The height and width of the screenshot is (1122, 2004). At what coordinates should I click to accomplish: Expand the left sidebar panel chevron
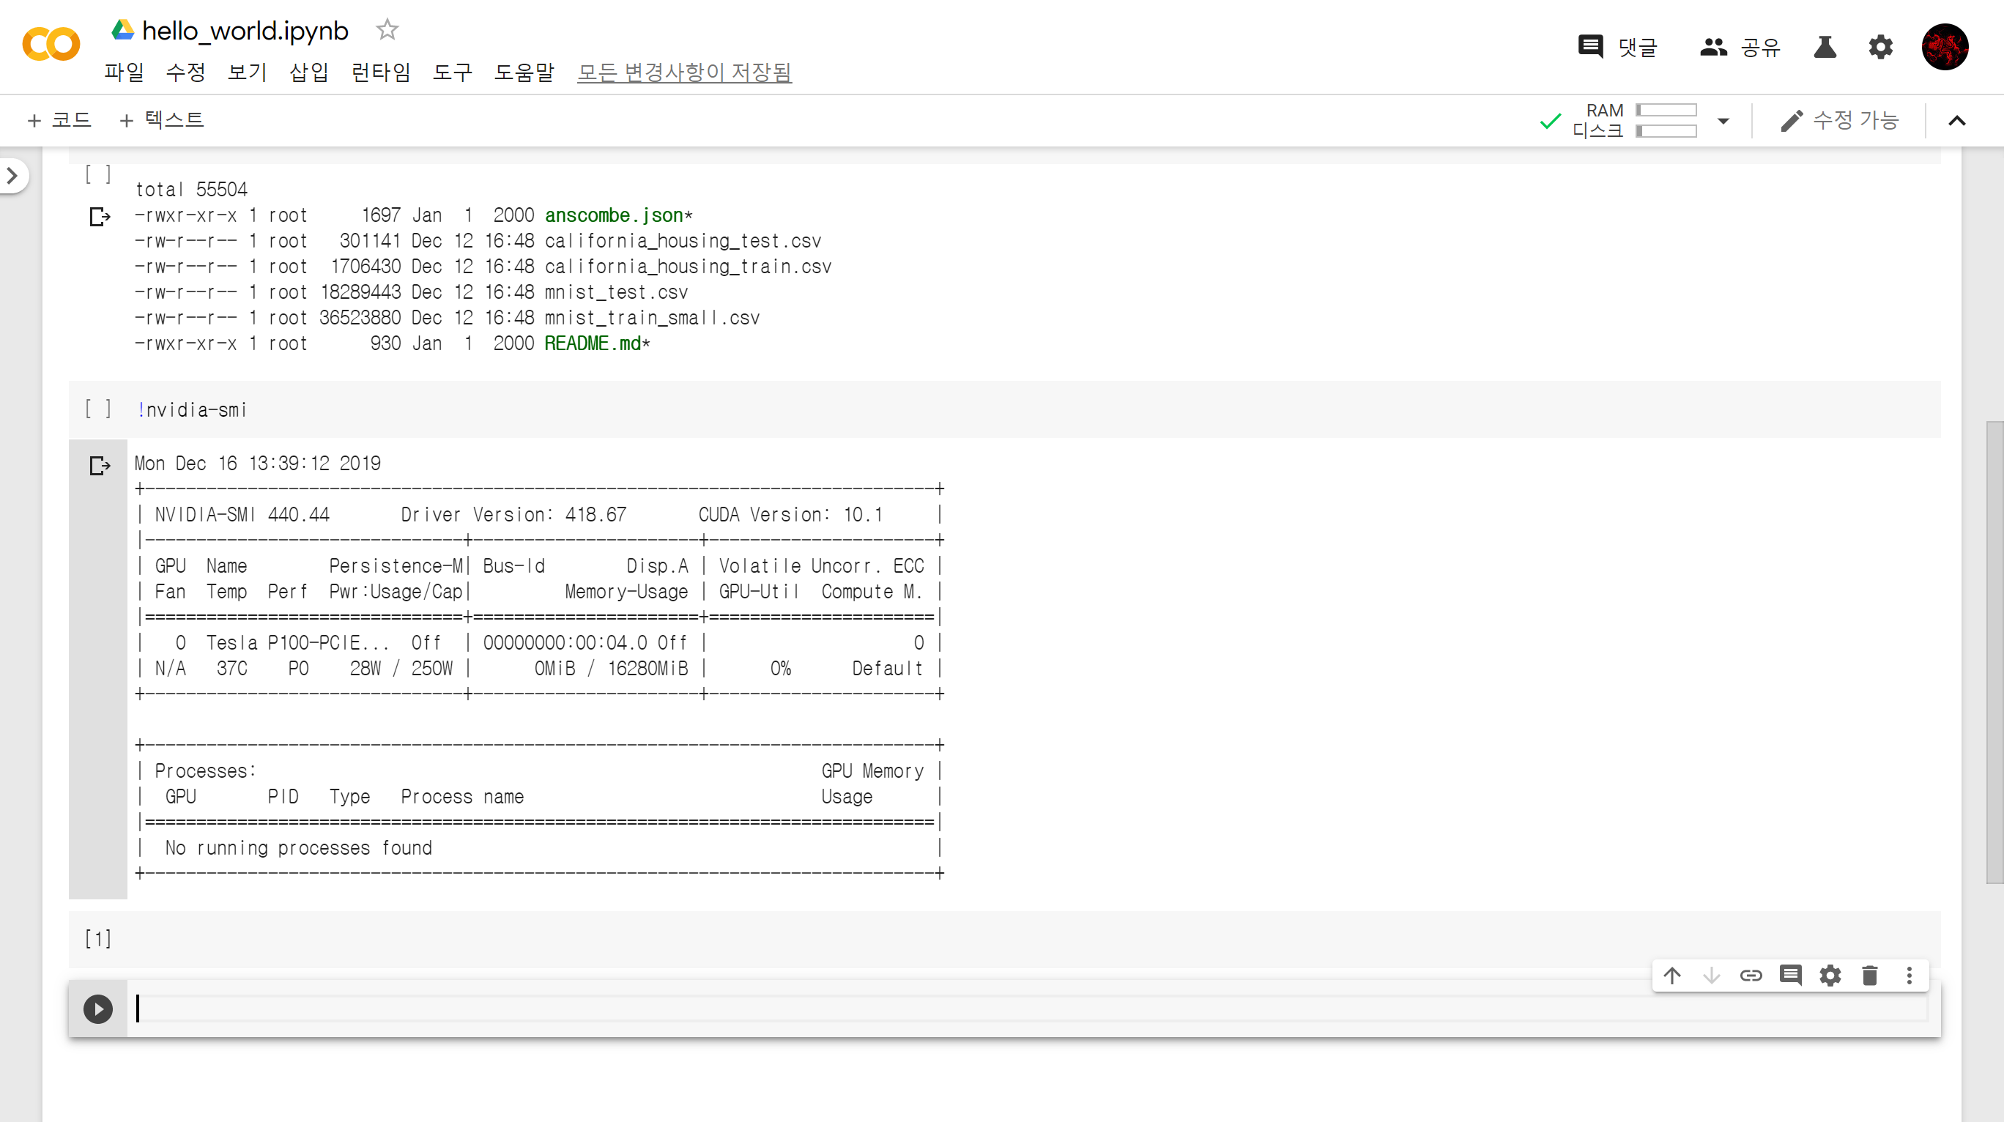12,177
